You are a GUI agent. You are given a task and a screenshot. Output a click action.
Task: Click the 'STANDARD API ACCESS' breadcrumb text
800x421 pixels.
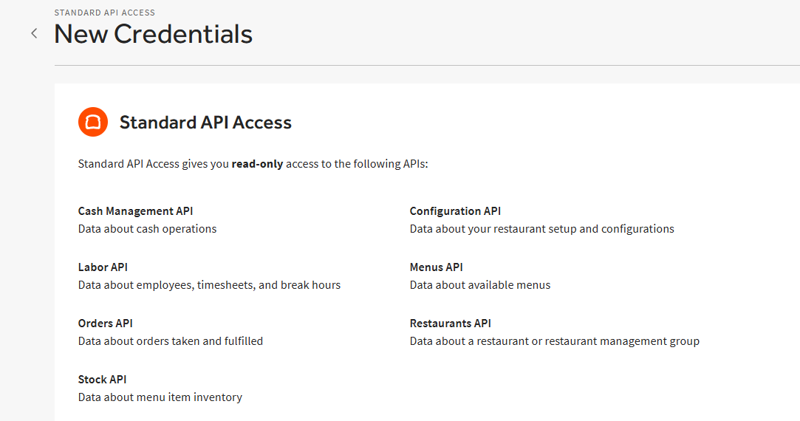point(105,13)
